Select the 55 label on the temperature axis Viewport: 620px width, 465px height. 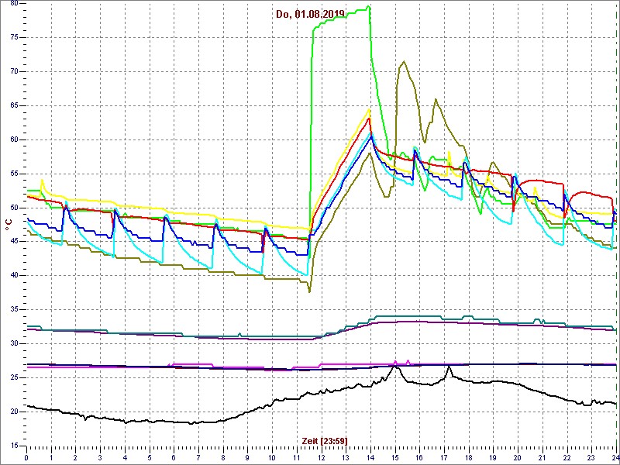pos(12,174)
